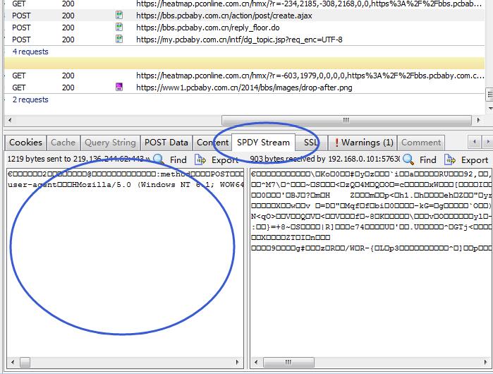The image size is (493, 374).
Task: Open the Cookies tab
Action: (26, 143)
